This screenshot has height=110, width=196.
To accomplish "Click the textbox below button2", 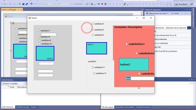I will pos(46,64).
